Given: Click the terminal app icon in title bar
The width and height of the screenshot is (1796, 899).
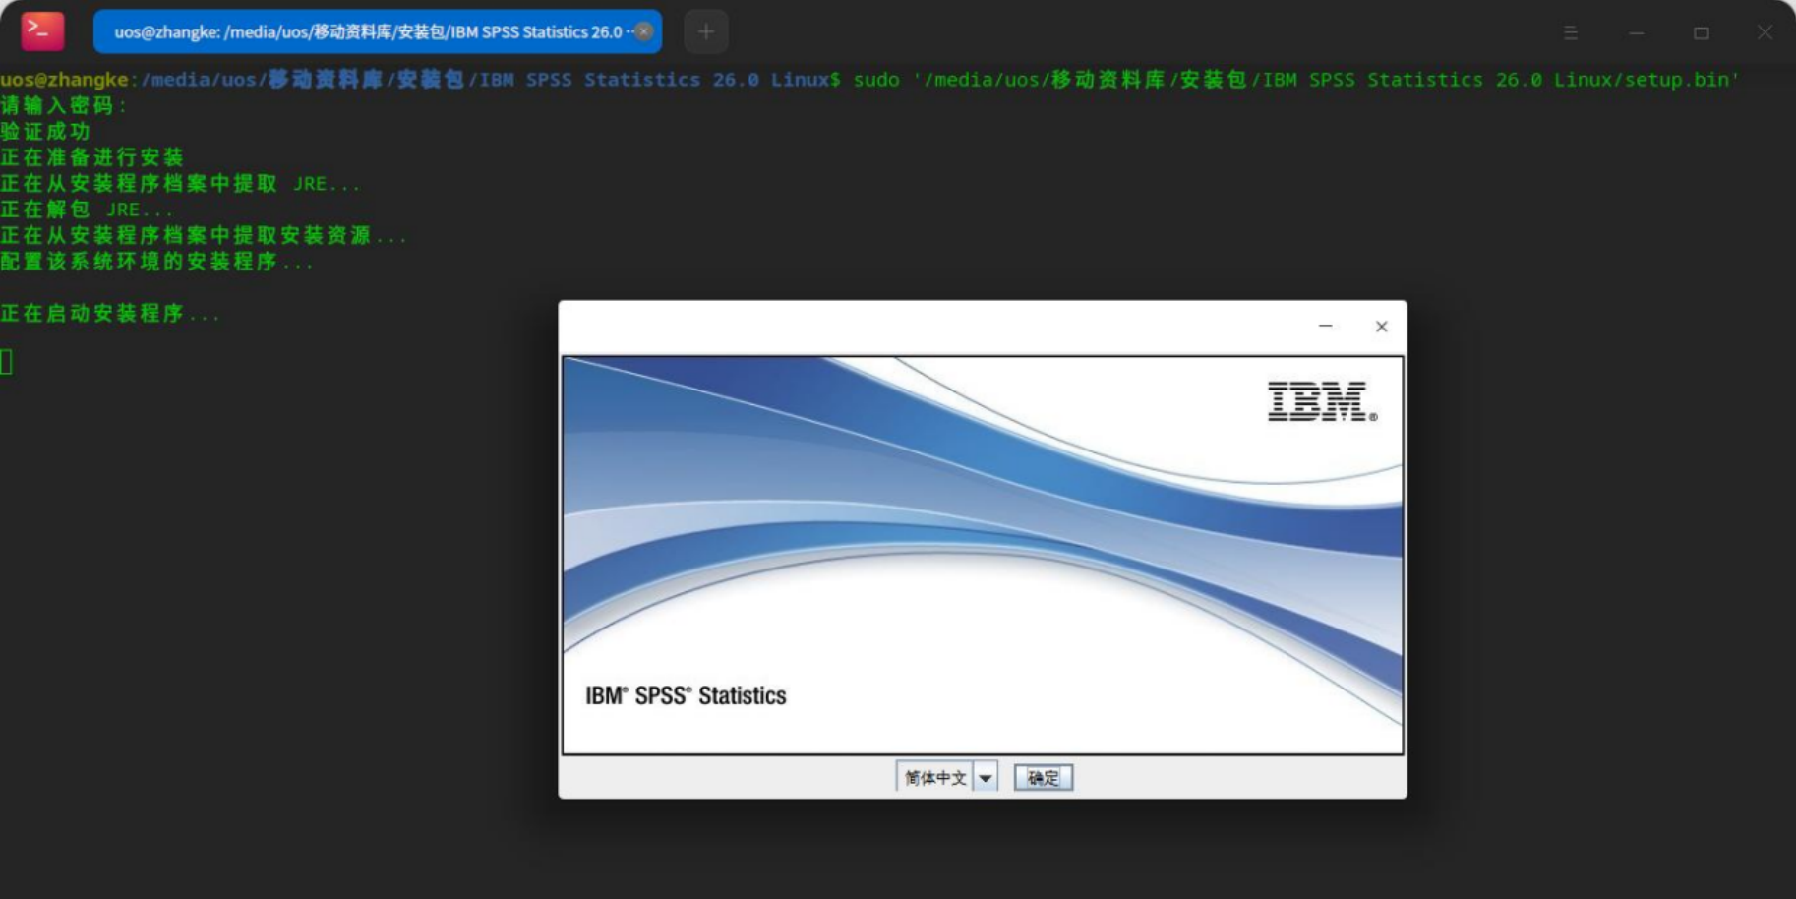Looking at the screenshot, I should coord(42,31).
